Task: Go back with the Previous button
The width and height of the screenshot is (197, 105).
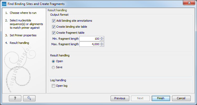Action: point(120,98)
